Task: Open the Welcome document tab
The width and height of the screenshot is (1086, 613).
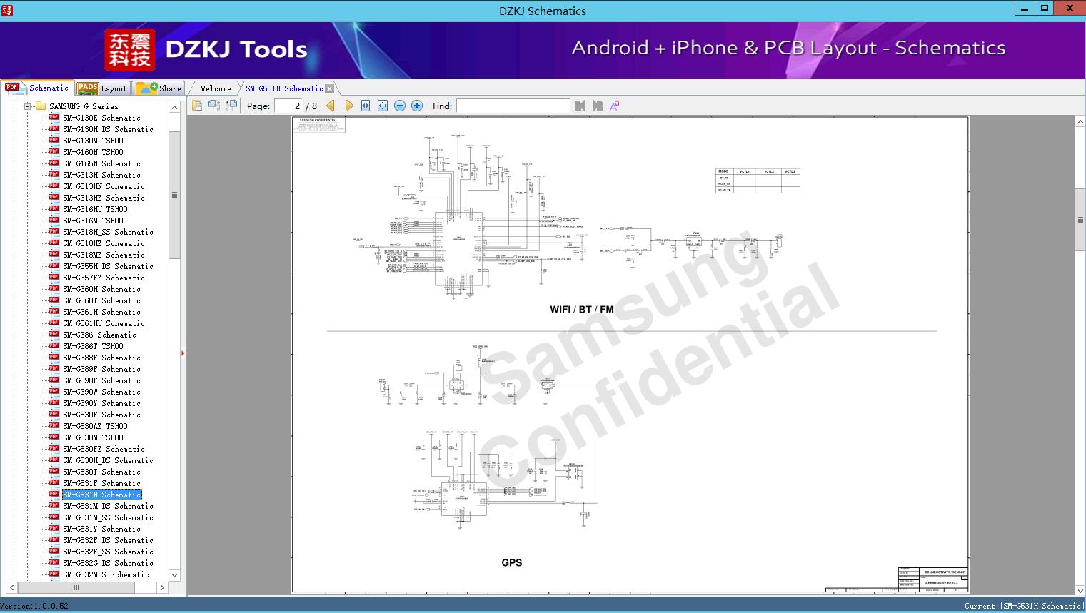Action: [x=216, y=88]
